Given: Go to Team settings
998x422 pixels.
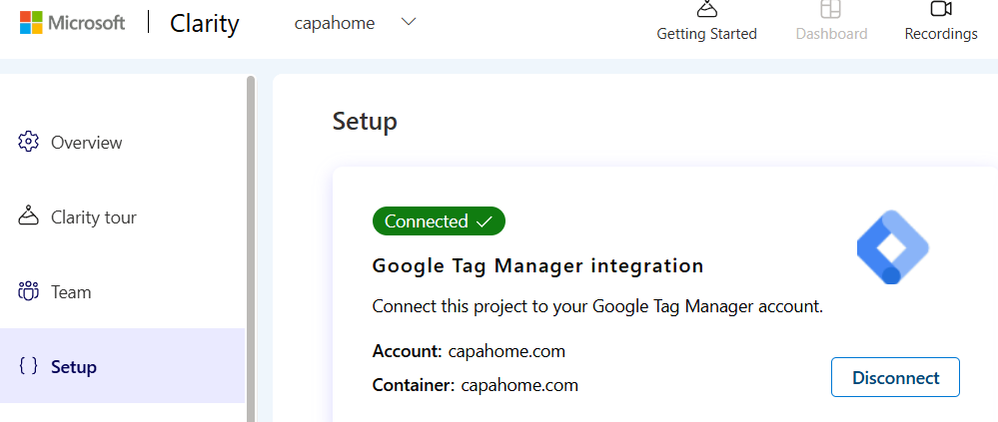Looking at the screenshot, I should click(x=122, y=291).
